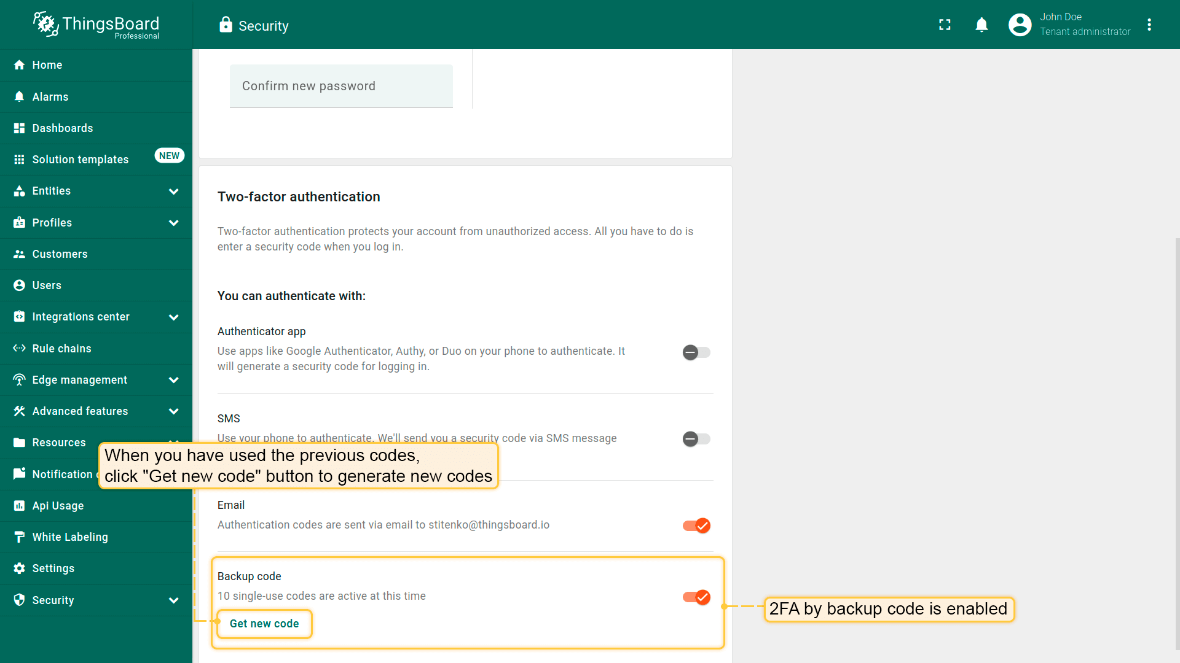Click the ThingsBoard logo
The image size is (1180, 663).
(x=96, y=25)
